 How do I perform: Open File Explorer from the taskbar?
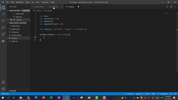[21, 97]
